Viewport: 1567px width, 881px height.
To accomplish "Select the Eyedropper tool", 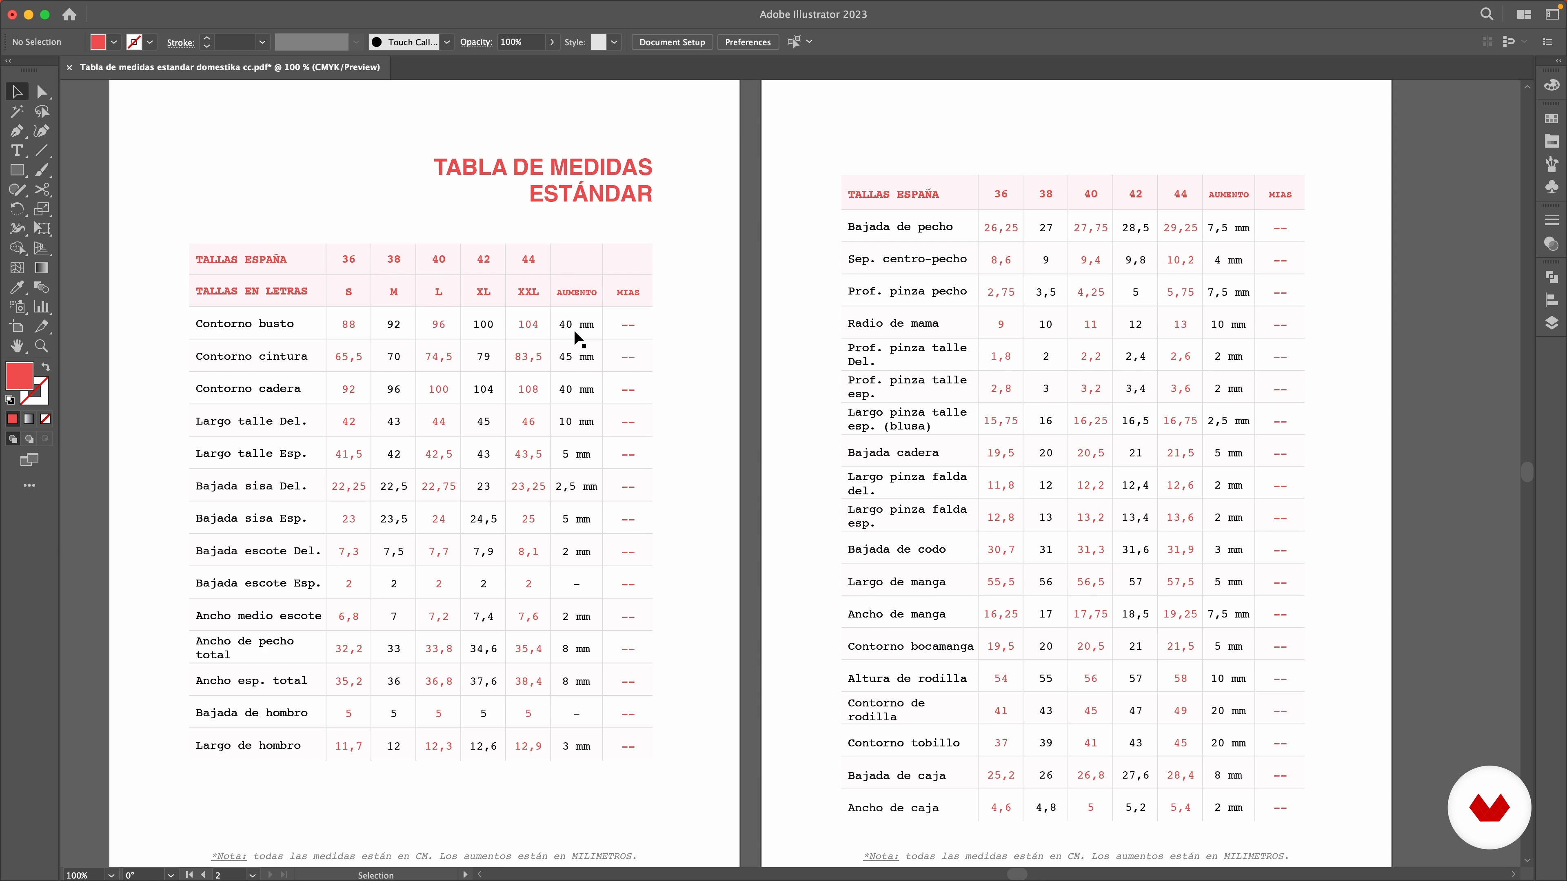I will (x=17, y=287).
